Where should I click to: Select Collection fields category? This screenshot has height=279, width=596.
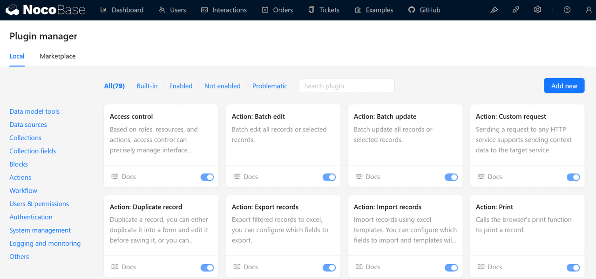(33, 151)
